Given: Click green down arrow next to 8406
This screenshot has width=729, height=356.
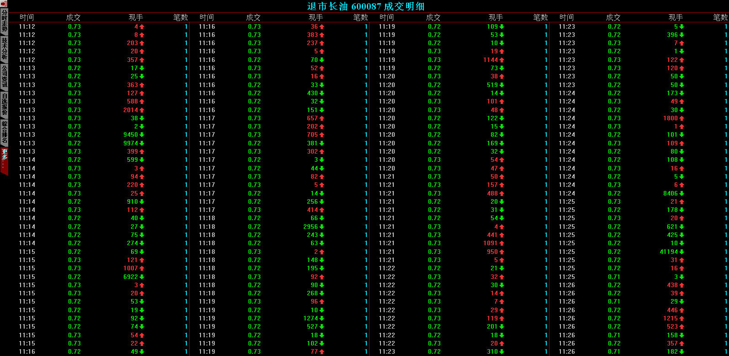Looking at the screenshot, I should (681, 194).
